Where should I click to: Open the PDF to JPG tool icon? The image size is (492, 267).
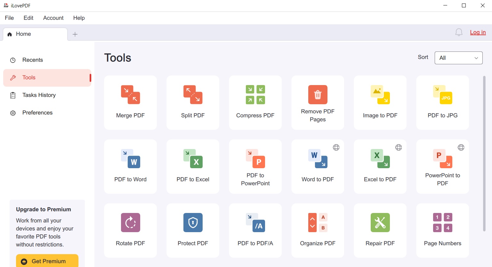pyautogui.click(x=443, y=95)
